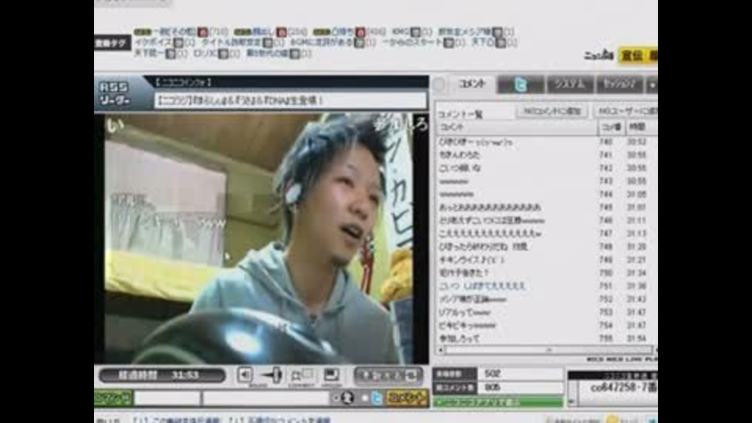Click the fullscreen screen-mode icon
The width and height of the screenshot is (752, 423).
click(x=331, y=374)
